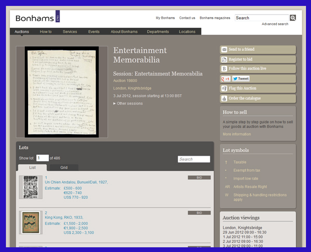Open the Locations menu

(x=187, y=32)
